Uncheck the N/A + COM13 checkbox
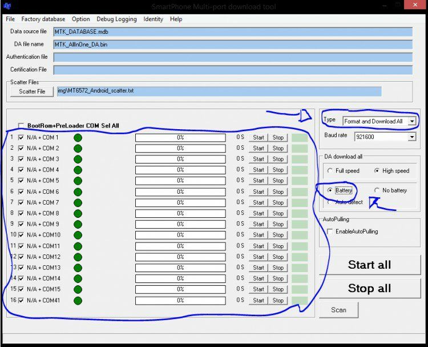428x347 pixels. (x=21, y=268)
